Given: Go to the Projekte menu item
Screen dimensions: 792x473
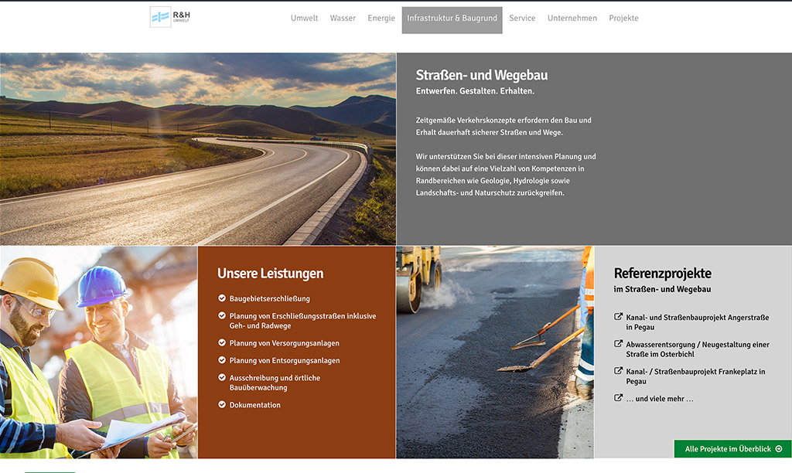Looking at the screenshot, I should click(x=624, y=19).
